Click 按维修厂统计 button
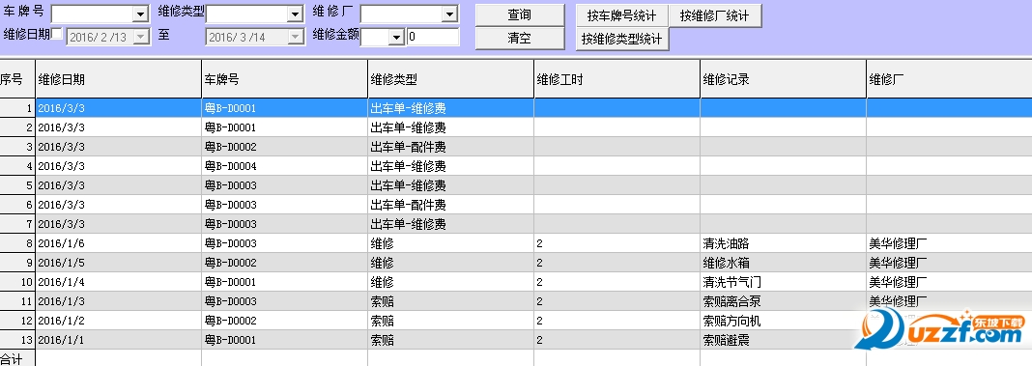Image resolution: width=1032 pixels, height=366 pixels. [715, 15]
